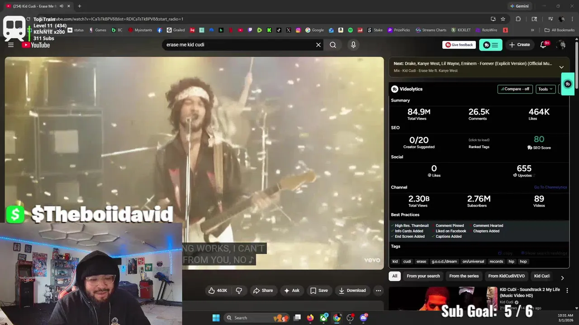Open the Windows Start menu
The image size is (579, 325).
tap(216, 318)
